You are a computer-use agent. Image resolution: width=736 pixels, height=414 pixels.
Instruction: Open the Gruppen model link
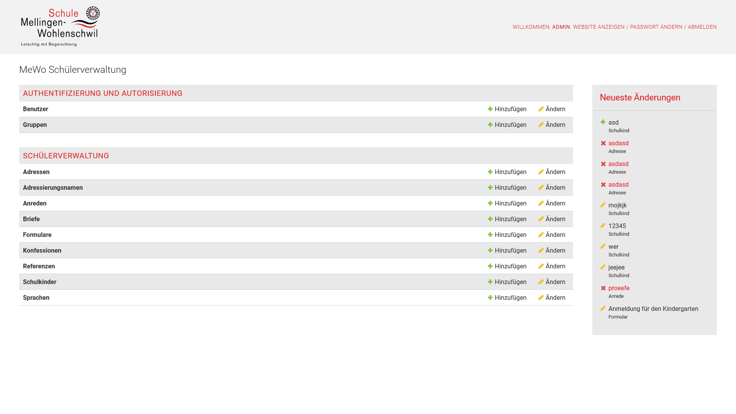click(x=35, y=125)
